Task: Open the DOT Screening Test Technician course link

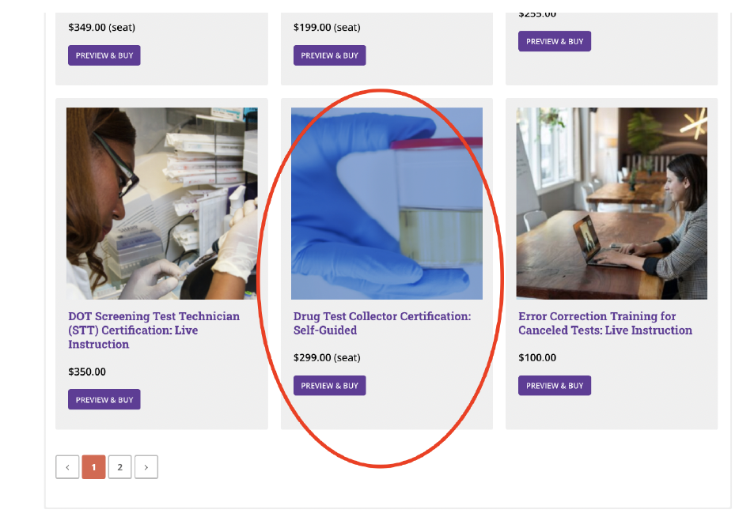Action: (x=153, y=330)
